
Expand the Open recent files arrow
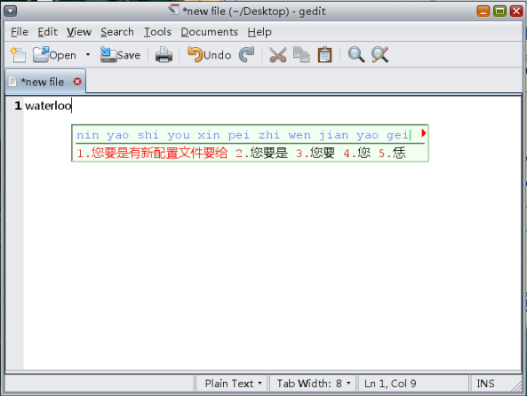pos(88,54)
